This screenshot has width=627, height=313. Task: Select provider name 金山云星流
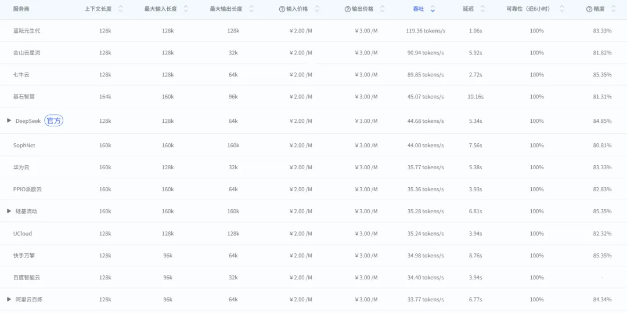[26, 53]
